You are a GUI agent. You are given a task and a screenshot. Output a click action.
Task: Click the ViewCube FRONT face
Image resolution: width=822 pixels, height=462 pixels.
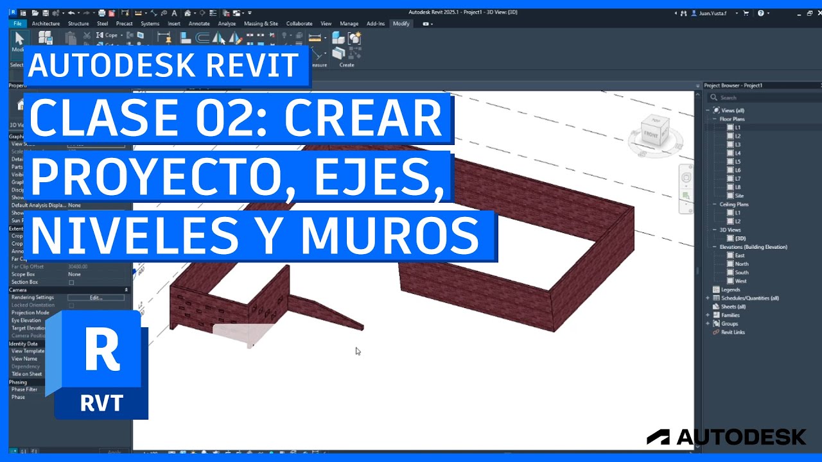(652, 135)
